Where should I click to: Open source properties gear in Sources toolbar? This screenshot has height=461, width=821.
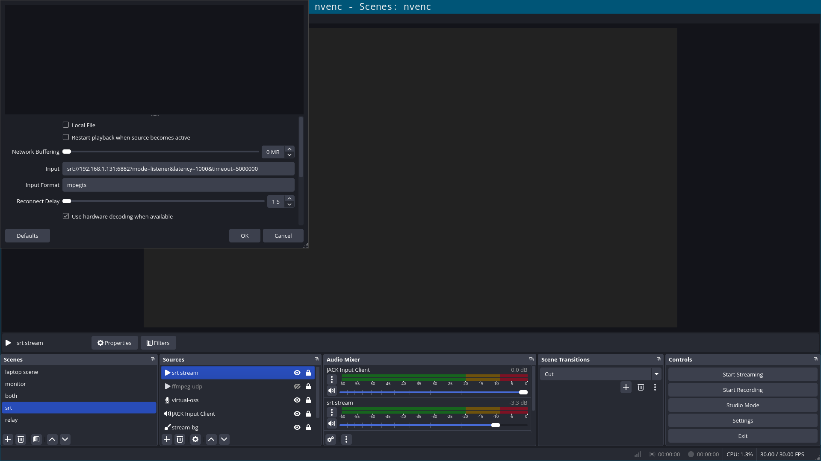click(195, 439)
